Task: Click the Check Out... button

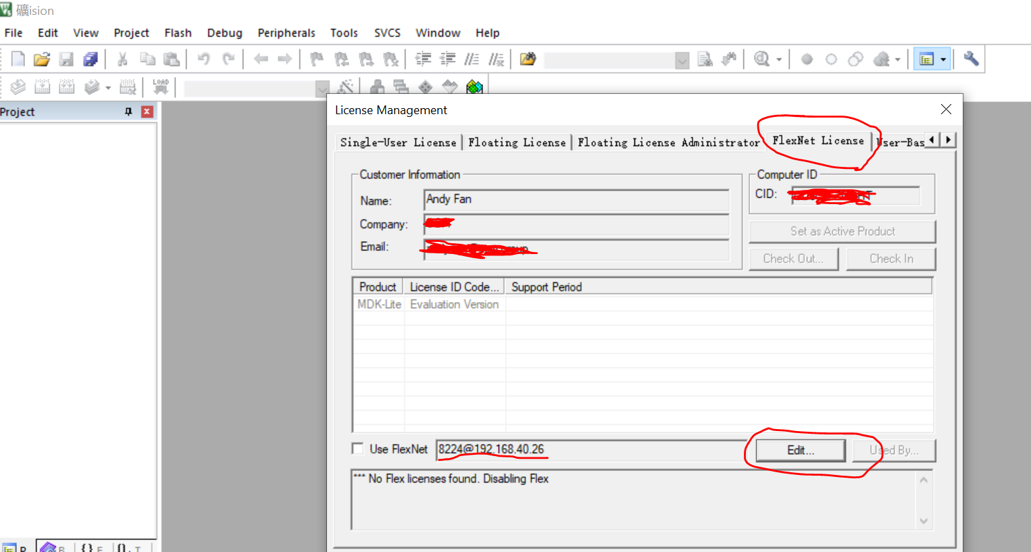Action: 793,259
